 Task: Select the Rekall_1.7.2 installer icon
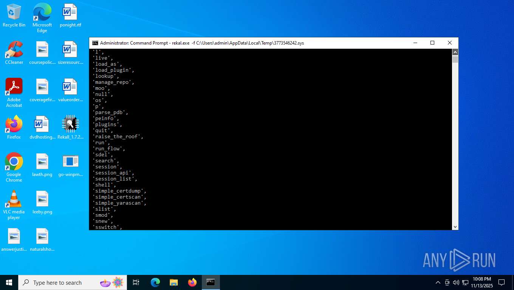pyautogui.click(x=70, y=128)
